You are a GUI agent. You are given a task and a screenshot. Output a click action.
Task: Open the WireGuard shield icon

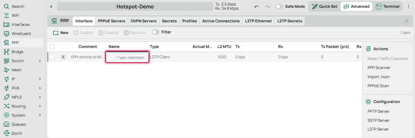click(x=6, y=34)
